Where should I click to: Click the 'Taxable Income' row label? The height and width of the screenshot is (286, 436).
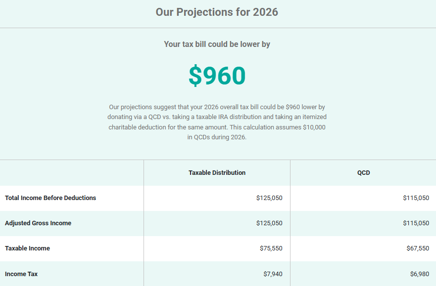point(27,248)
